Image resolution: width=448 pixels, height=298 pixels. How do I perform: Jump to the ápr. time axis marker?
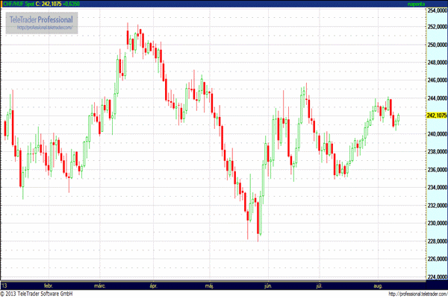point(155,285)
